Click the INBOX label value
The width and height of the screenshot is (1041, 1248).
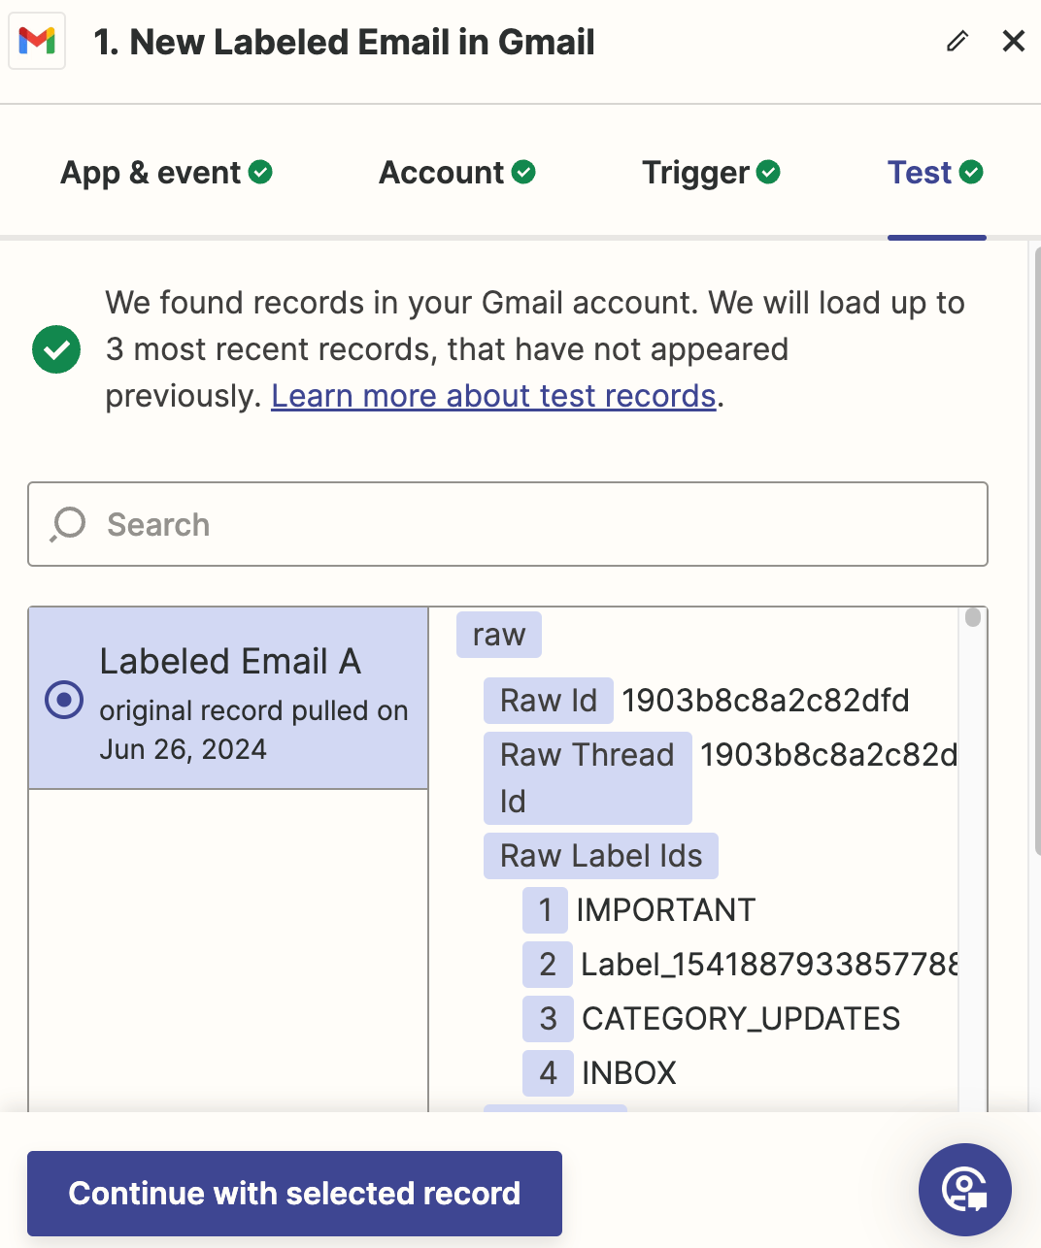[629, 1073]
